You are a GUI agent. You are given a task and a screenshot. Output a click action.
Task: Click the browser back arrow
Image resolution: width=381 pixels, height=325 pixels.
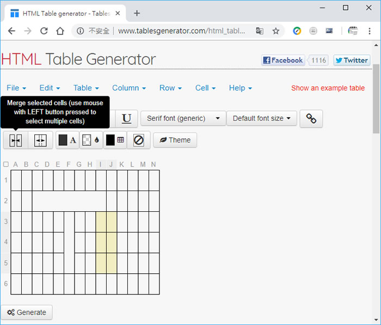11,31
